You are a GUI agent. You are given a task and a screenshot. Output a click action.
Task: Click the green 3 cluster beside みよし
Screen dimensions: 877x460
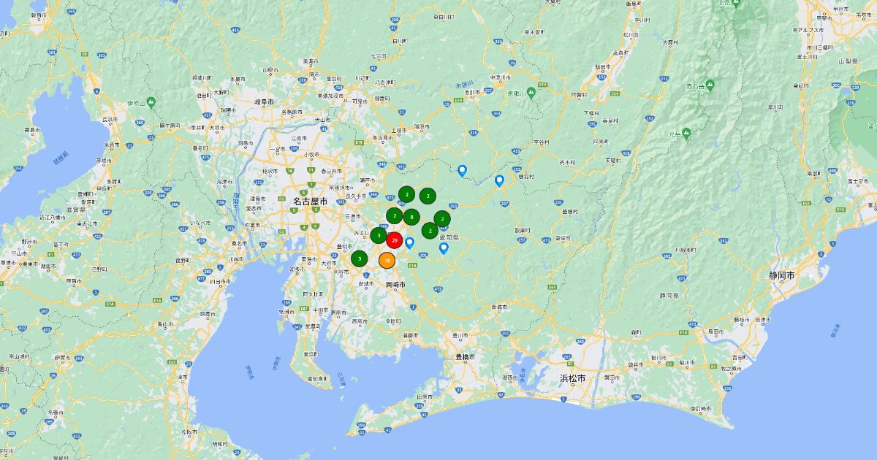[378, 235]
